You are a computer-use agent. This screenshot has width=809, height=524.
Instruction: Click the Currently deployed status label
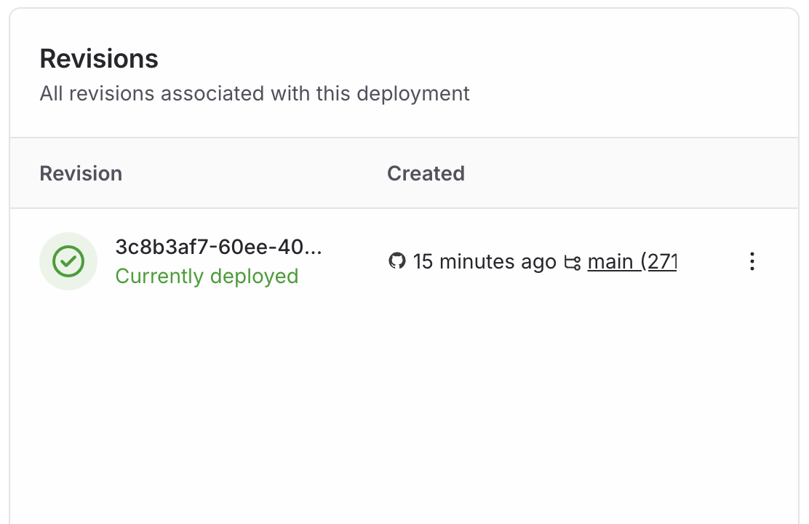click(207, 277)
